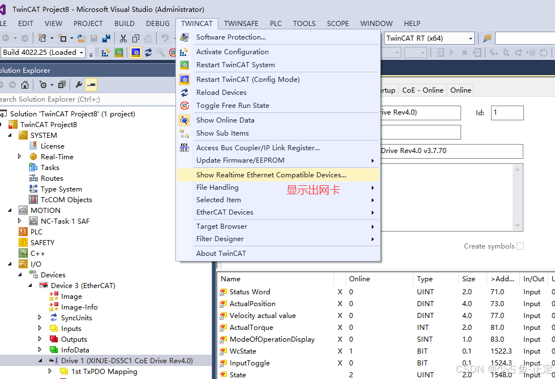Select Activate Configuration menu entry
The height and width of the screenshot is (379, 555).
pos(278,52)
